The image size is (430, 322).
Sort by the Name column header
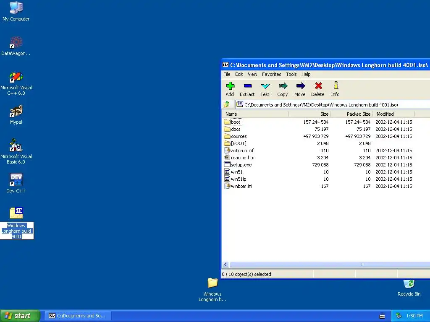[255, 114]
